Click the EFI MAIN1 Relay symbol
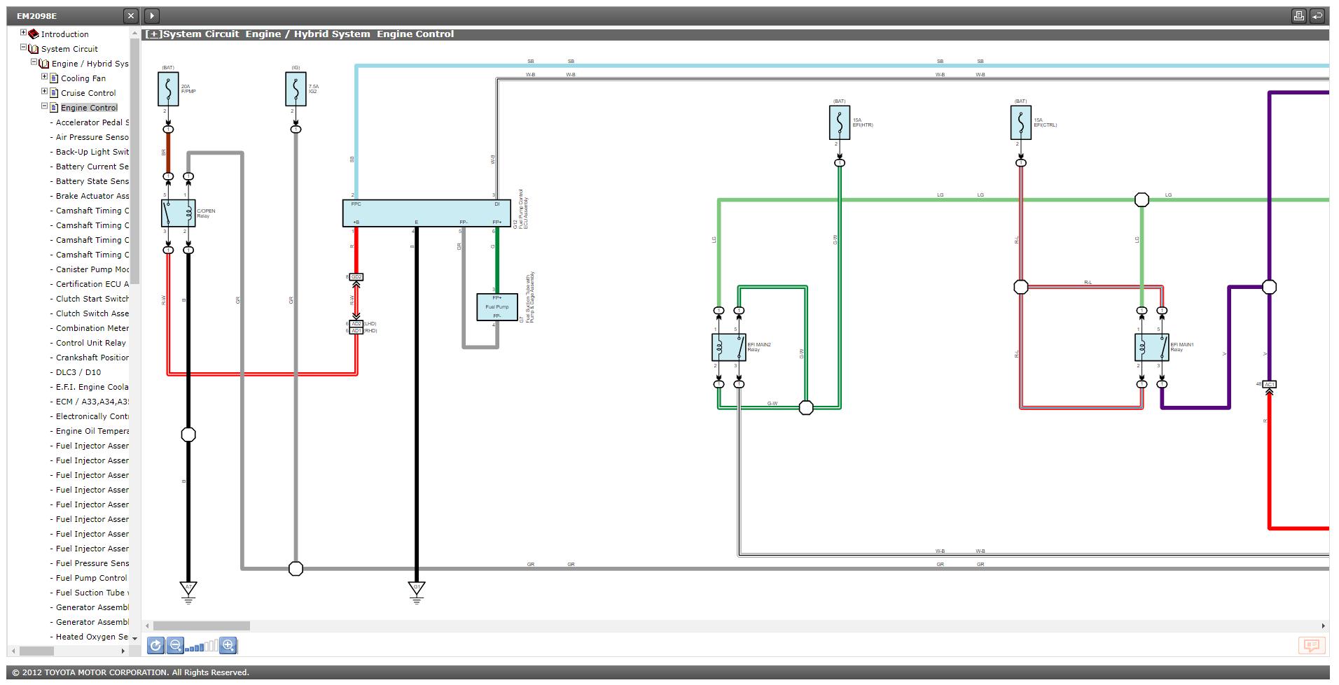1339x685 pixels. [x=1151, y=347]
